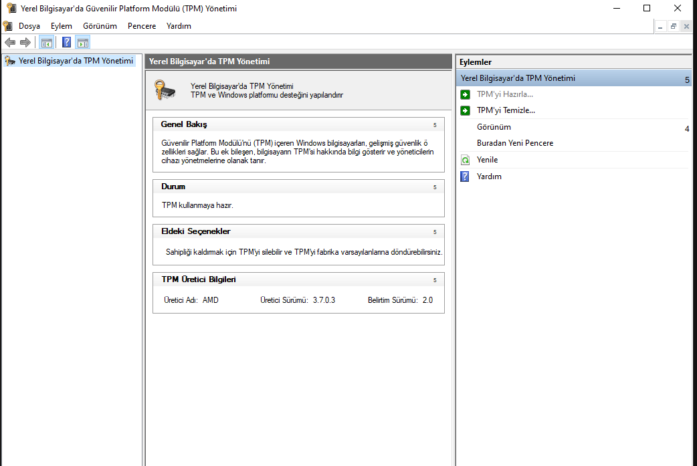Viewport: 697px width, 466px height.
Task: Click the green arrow icon next to TPM'yi Hazırla
Action: [x=465, y=94]
